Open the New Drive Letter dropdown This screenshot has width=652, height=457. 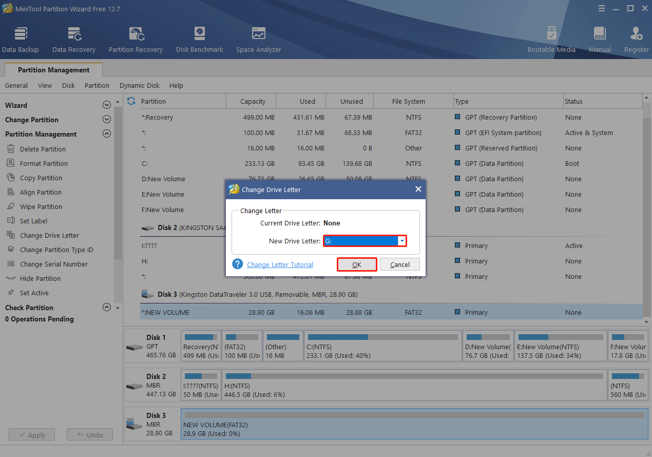[x=401, y=240]
